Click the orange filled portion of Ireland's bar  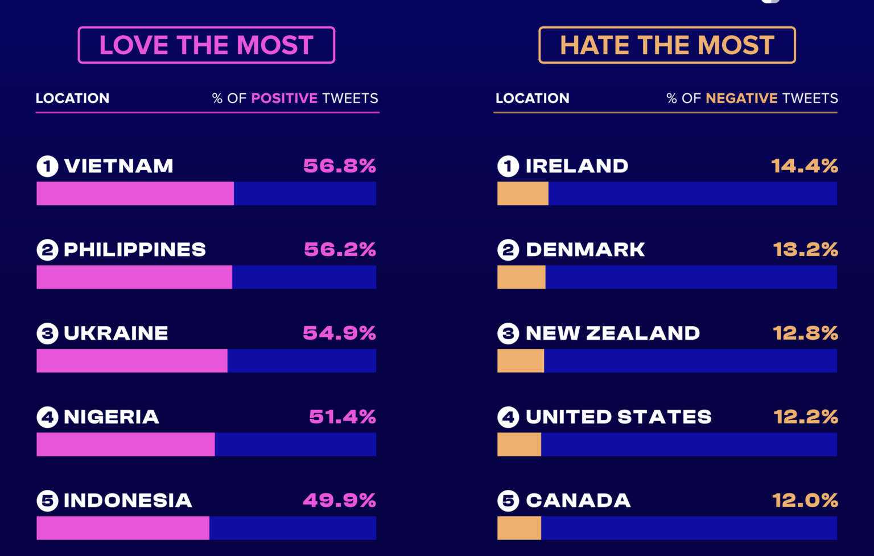click(x=522, y=193)
